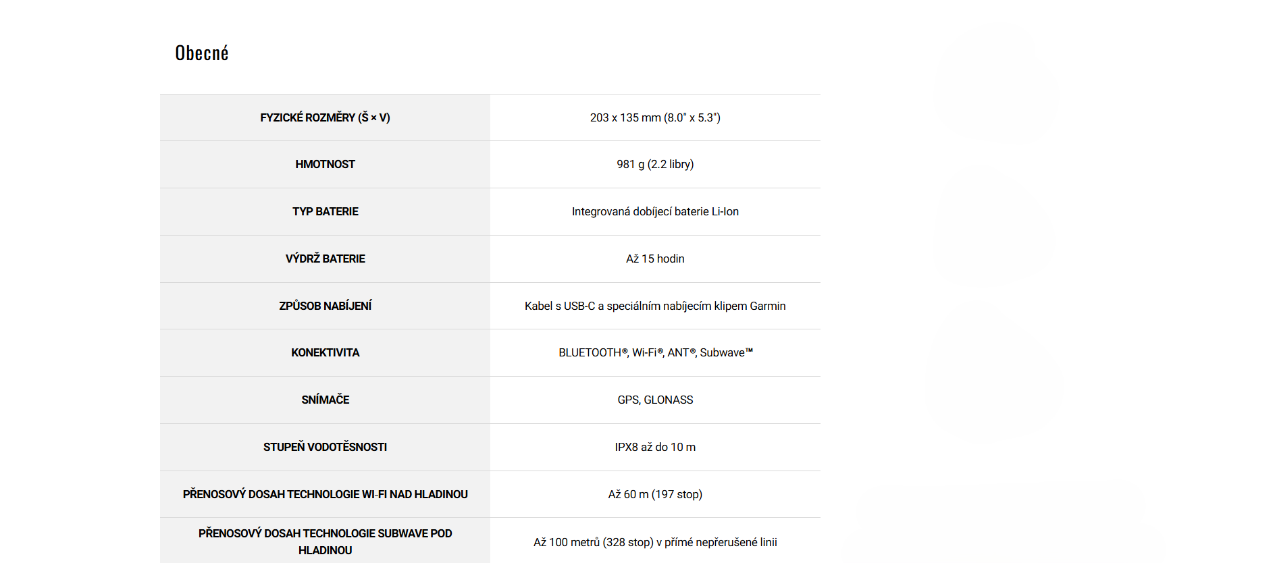Screen dimensions: 1275x563
Task: Click the STUPEŇ VODOTĚSNOSTI row label
Action: click(325, 447)
